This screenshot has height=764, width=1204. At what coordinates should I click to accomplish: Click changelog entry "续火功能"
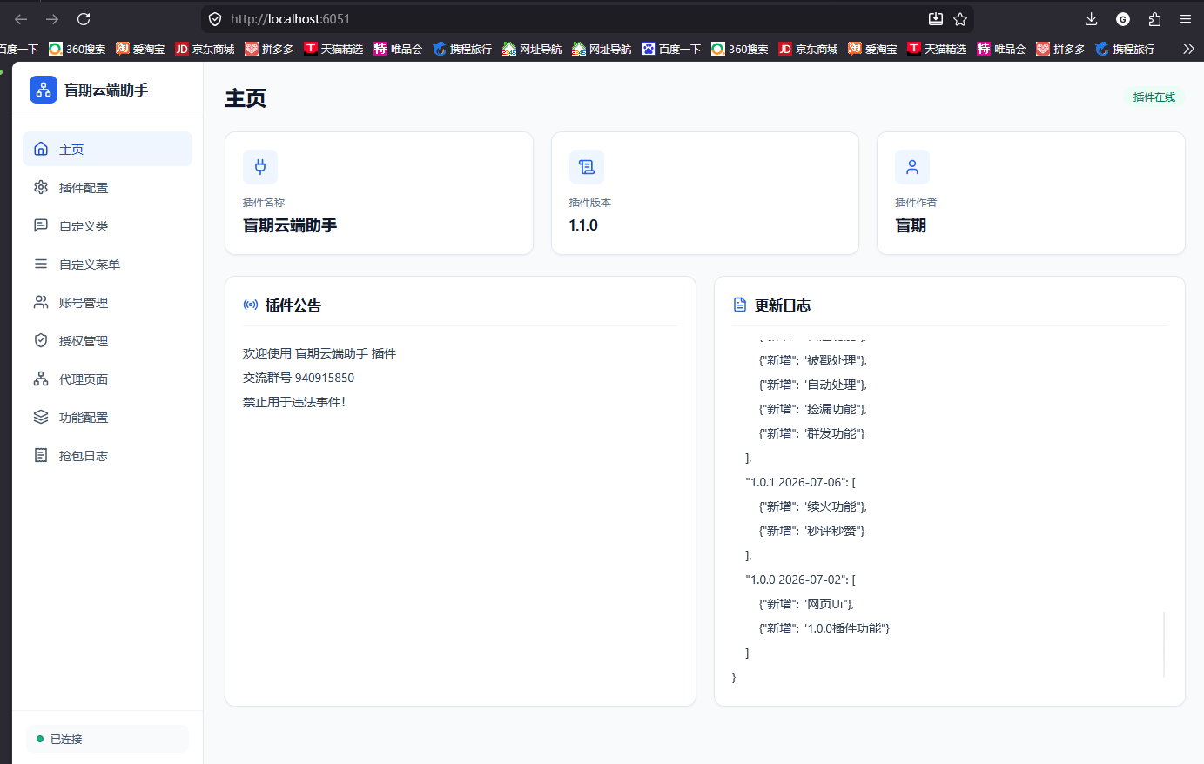(x=813, y=506)
